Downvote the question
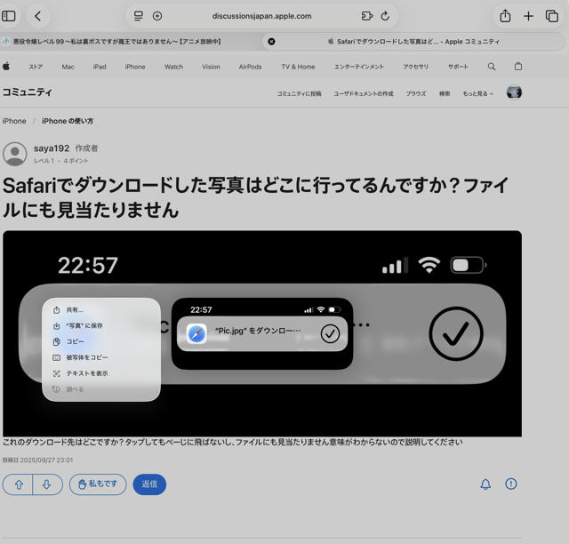 tap(47, 484)
